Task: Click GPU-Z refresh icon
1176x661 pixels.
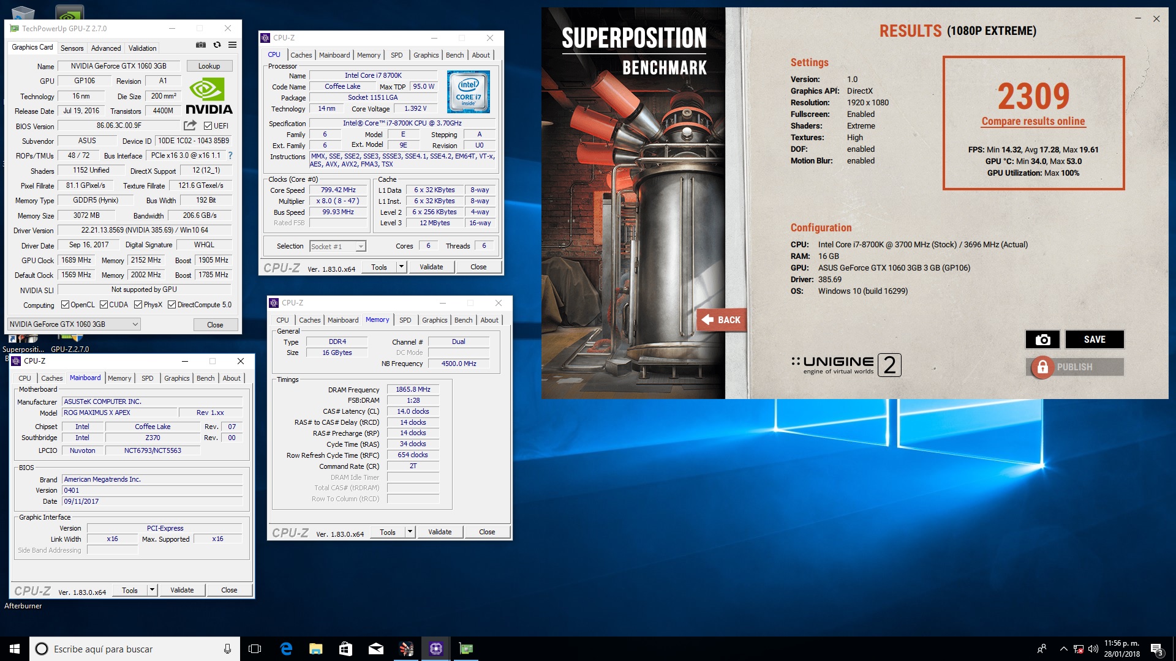Action: [x=217, y=45]
